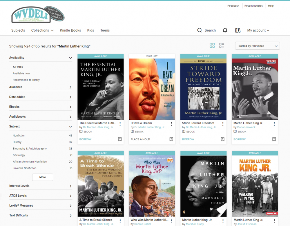Select the All titles availability filter

(x=18, y=67)
